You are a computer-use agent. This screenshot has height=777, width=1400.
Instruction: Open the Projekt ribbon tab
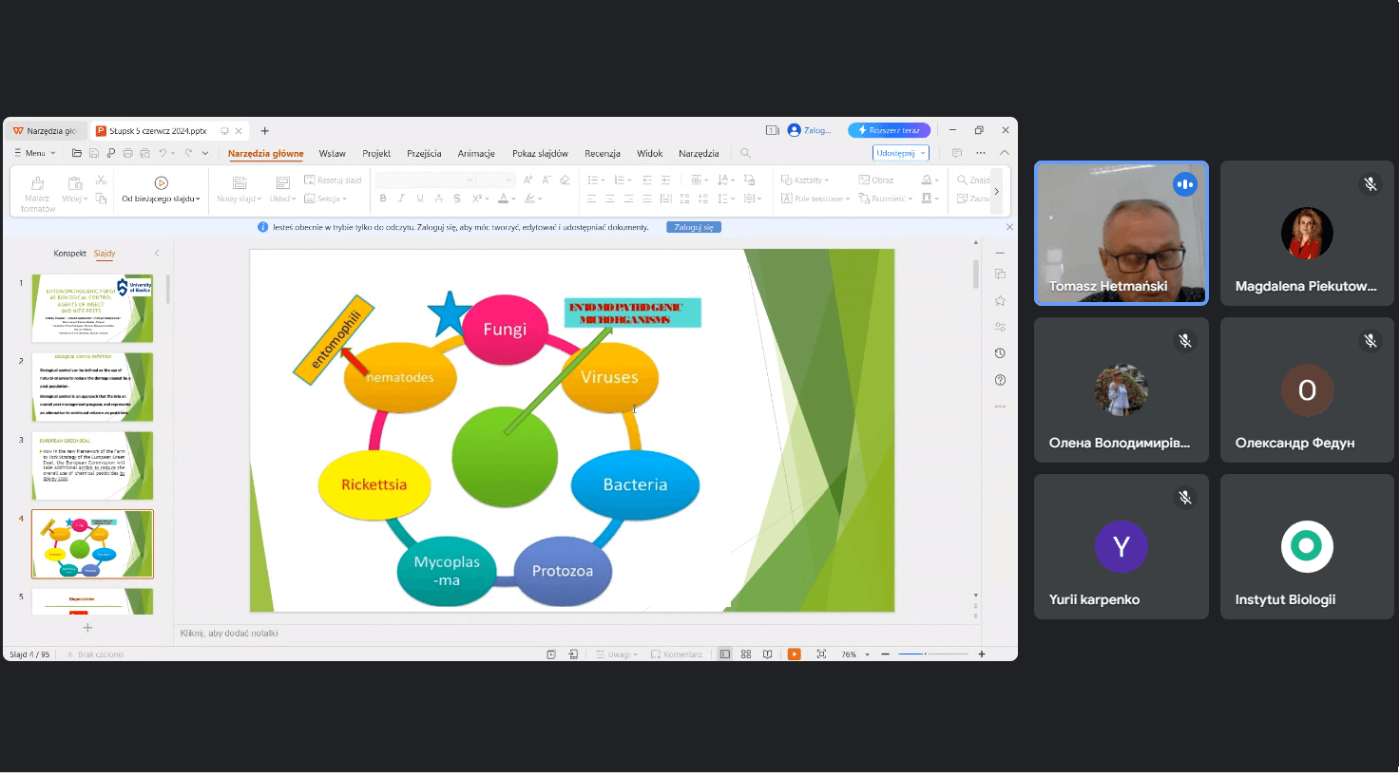(376, 153)
